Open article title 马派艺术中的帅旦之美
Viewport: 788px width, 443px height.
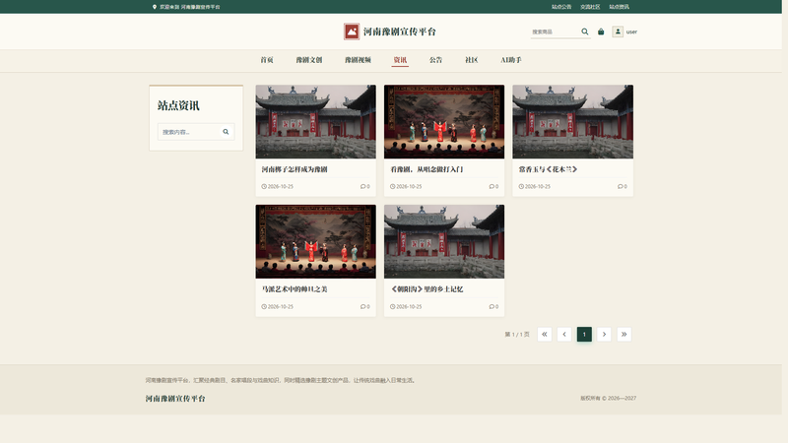[295, 289]
